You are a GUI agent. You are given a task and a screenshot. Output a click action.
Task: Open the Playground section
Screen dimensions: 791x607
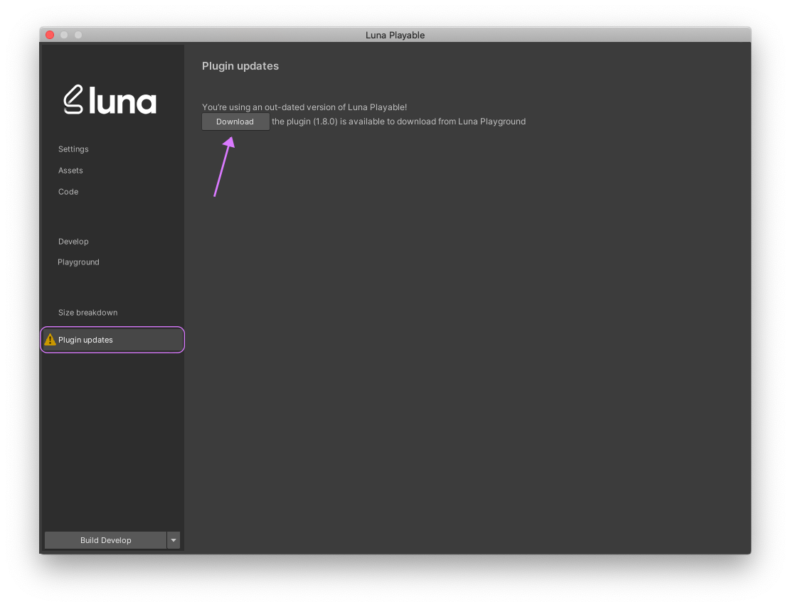[78, 262]
